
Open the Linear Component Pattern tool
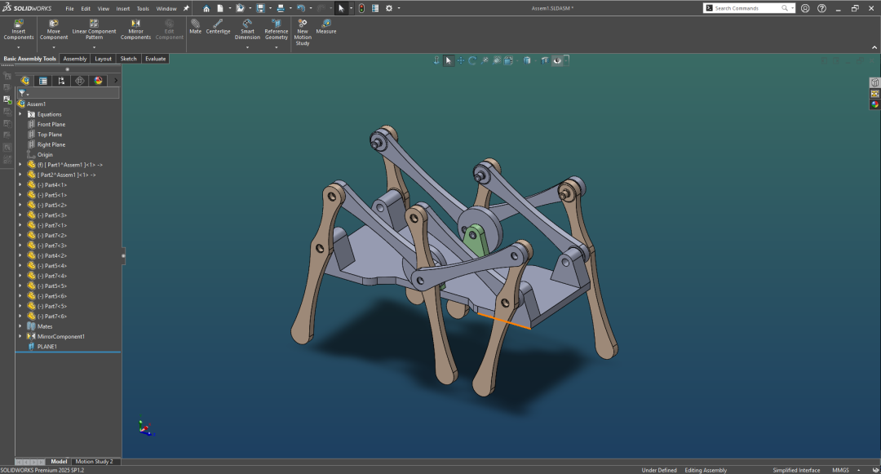[94, 30]
